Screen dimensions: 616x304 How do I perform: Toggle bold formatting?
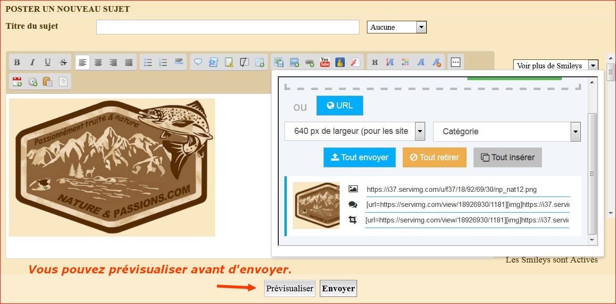[x=17, y=62]
